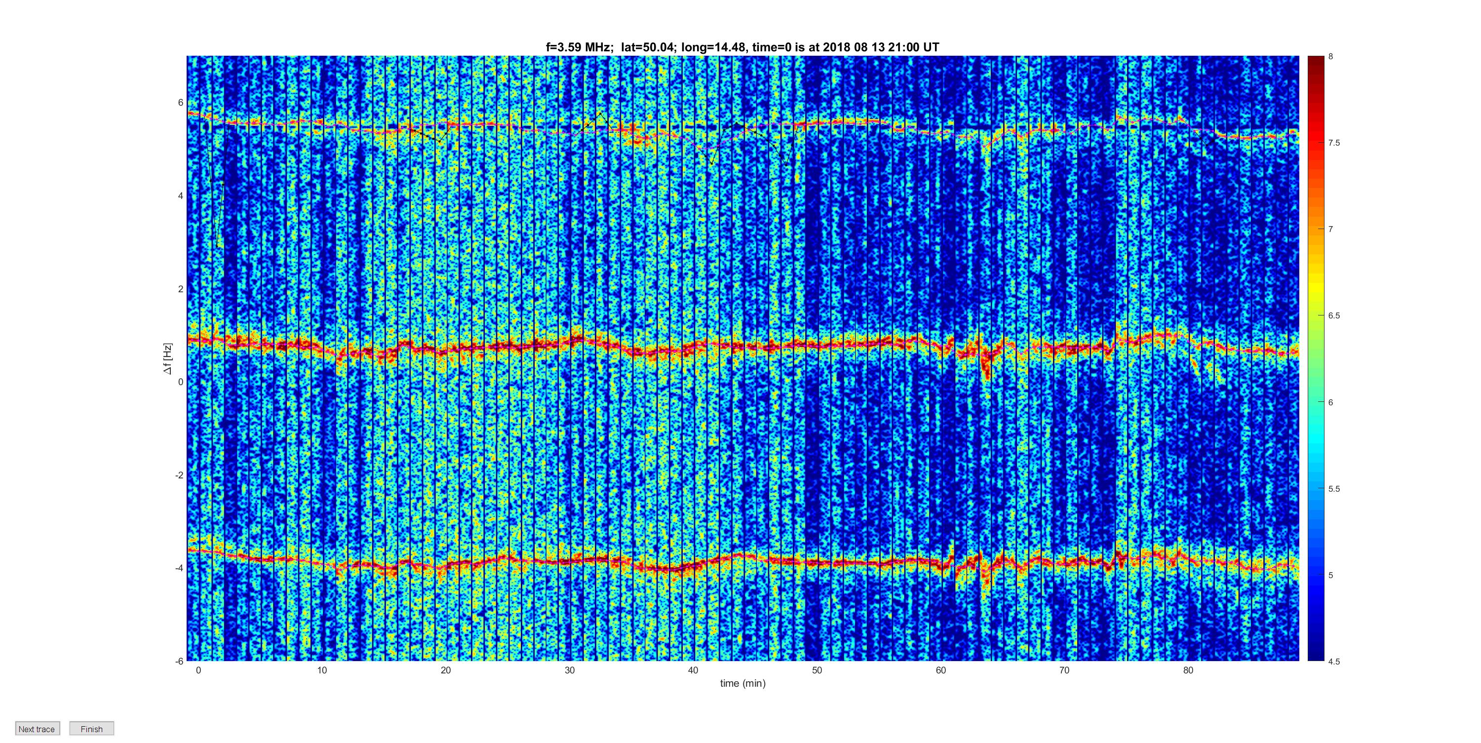Click colorbar tick label 7.5

[1334, 143]
